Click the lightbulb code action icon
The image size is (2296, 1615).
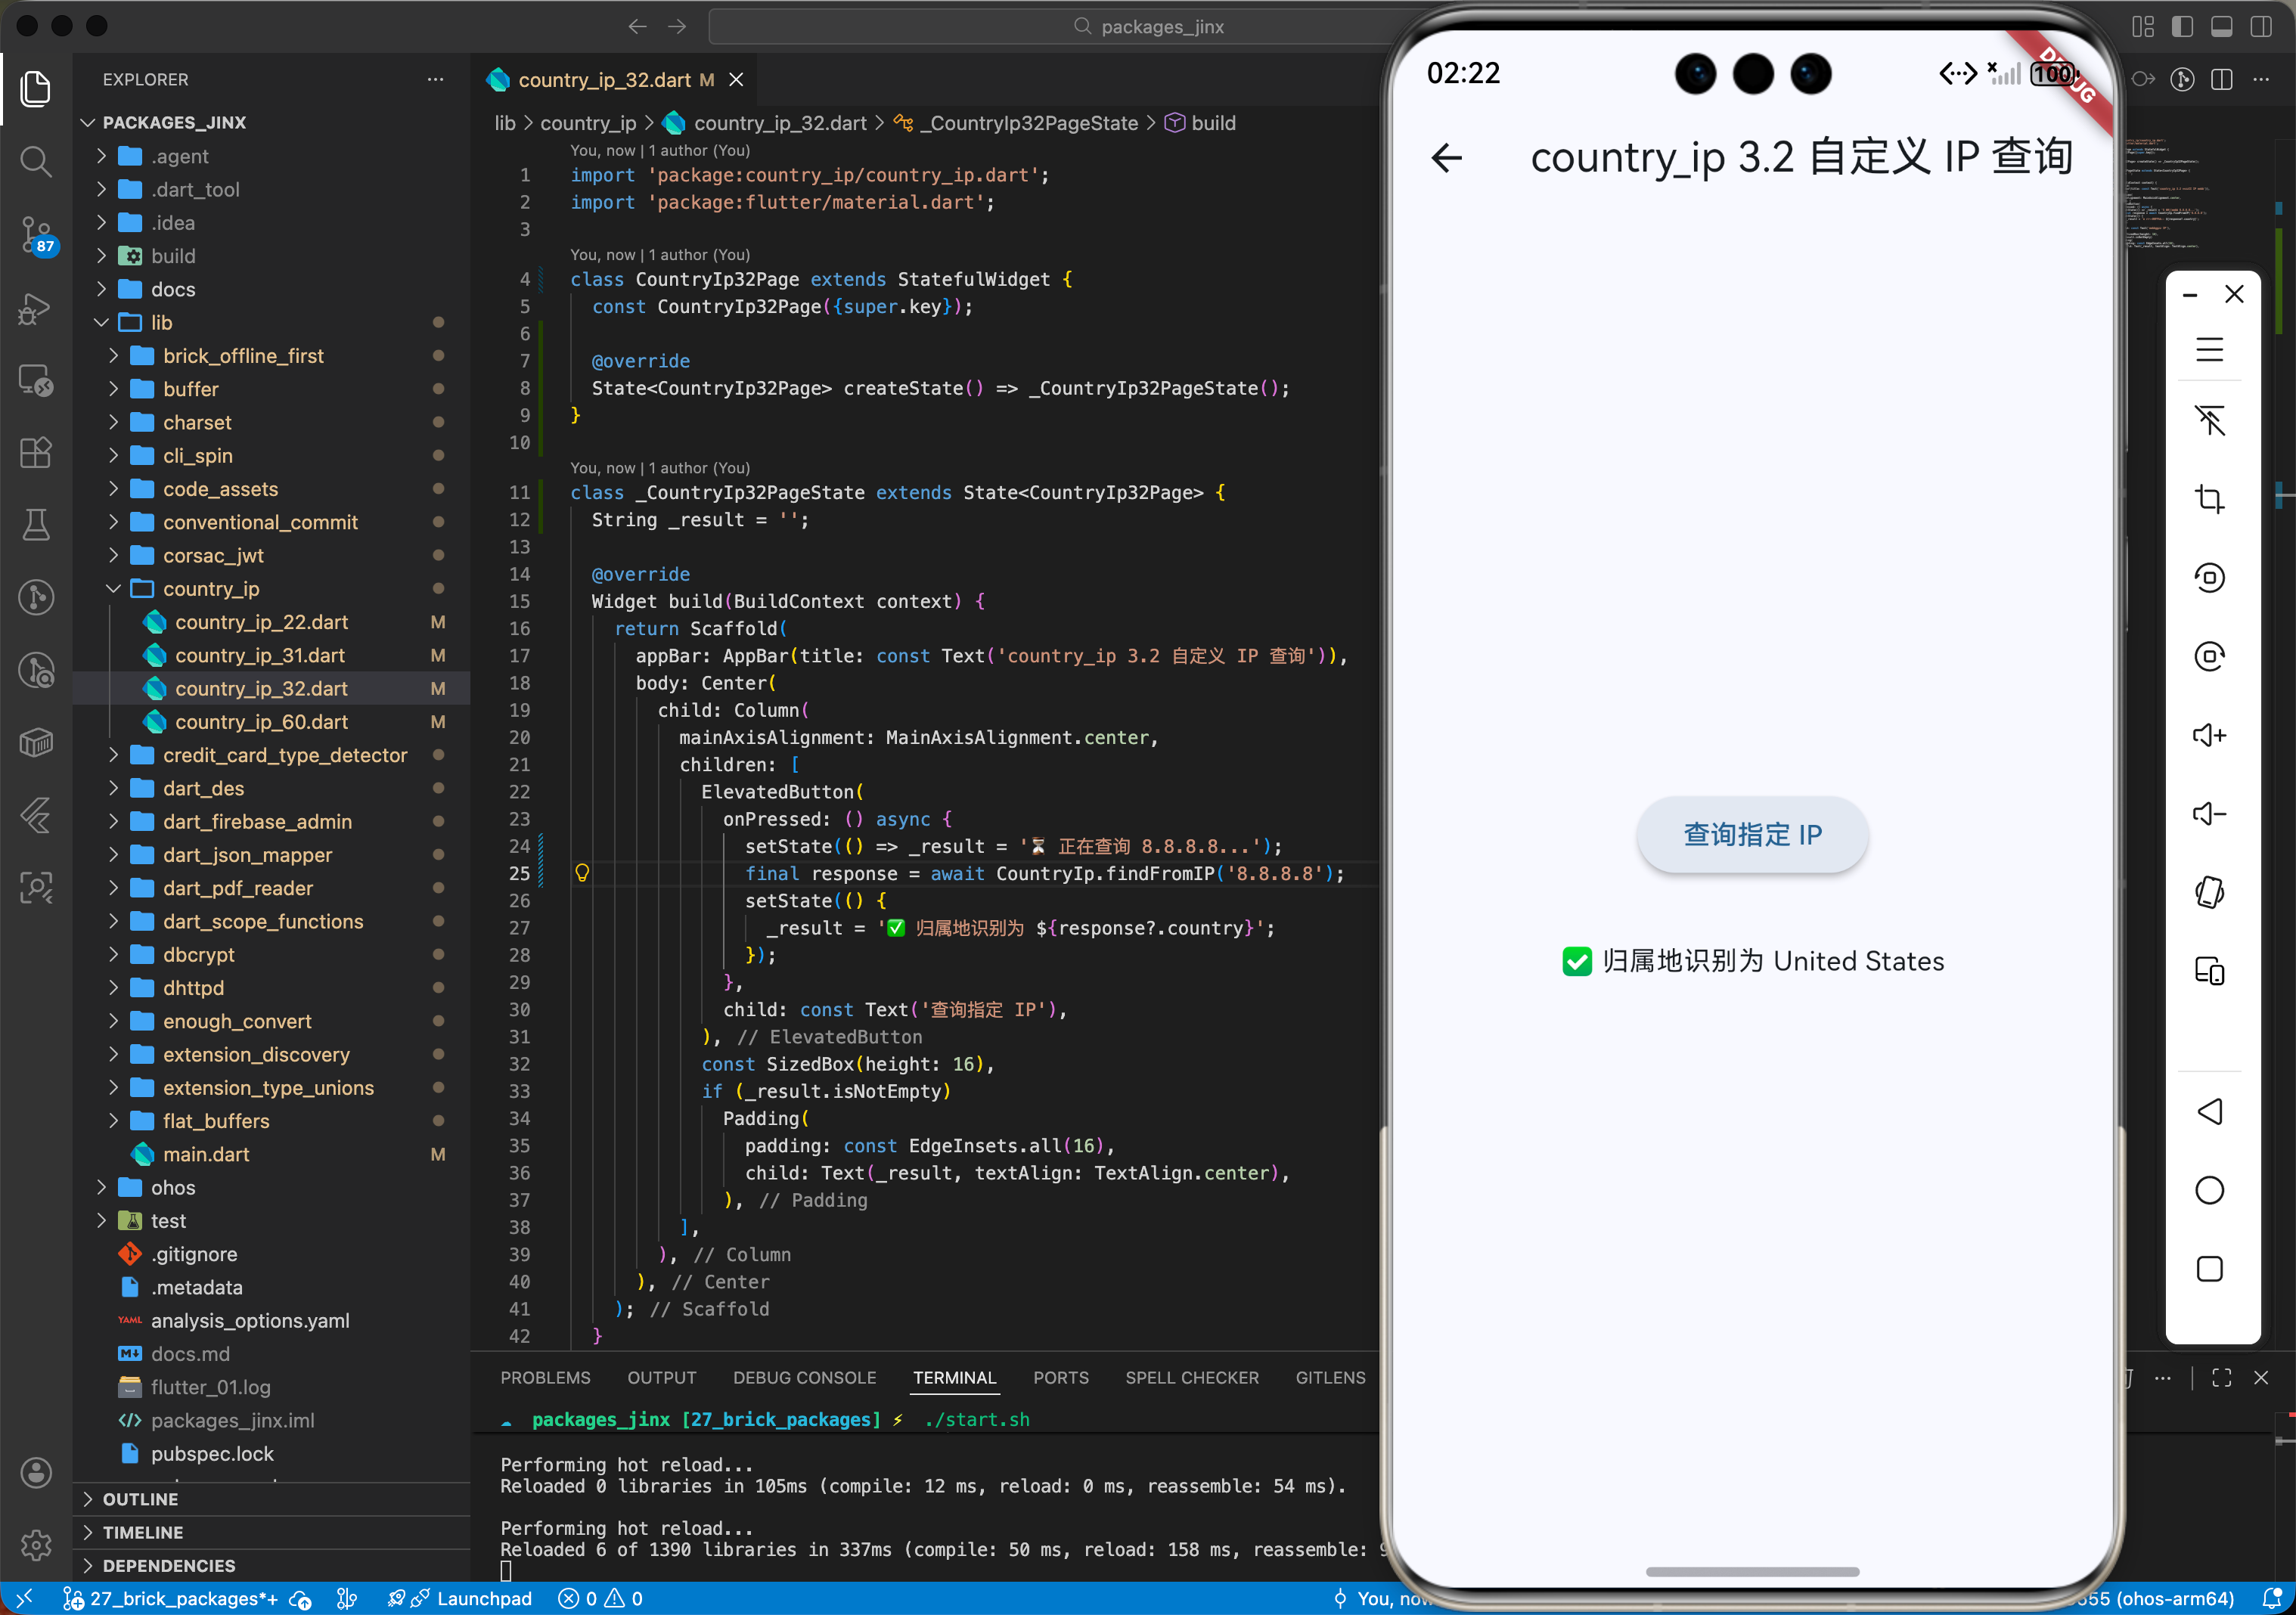click(x=582, y=873)
